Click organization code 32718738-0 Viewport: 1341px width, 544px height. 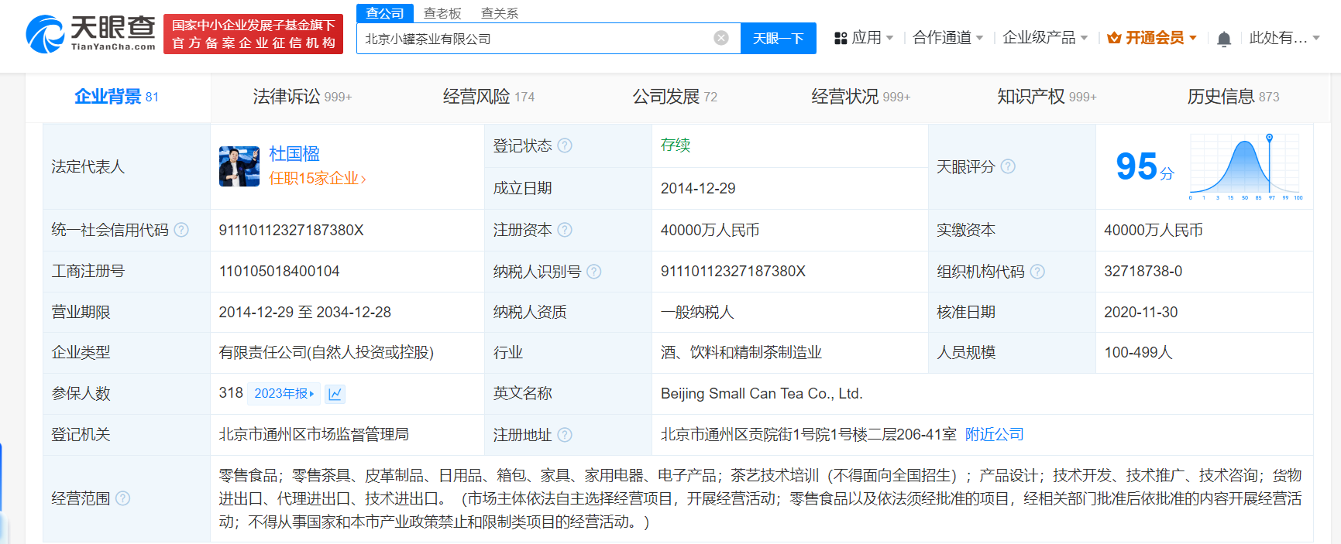[1143, 272]
